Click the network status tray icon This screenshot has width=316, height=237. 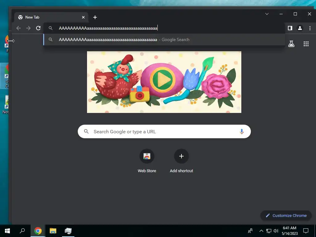pyautogui.click(x=269, y=231)
